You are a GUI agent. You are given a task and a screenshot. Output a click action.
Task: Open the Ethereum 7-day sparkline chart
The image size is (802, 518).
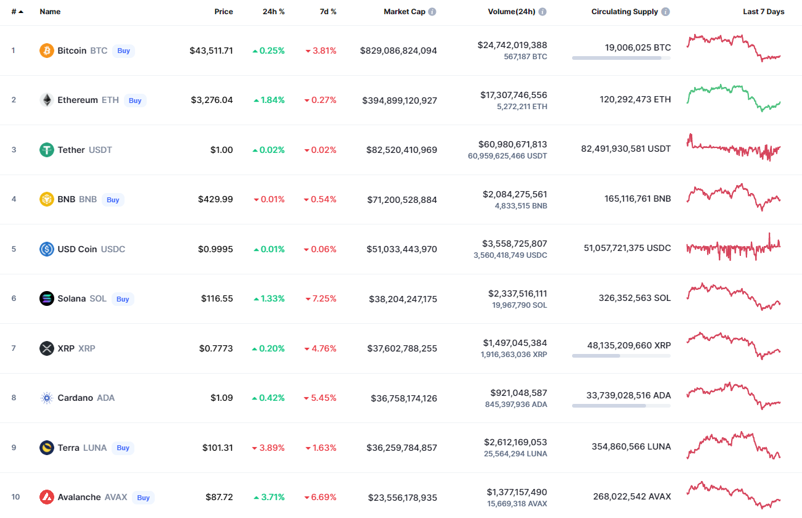734,98
